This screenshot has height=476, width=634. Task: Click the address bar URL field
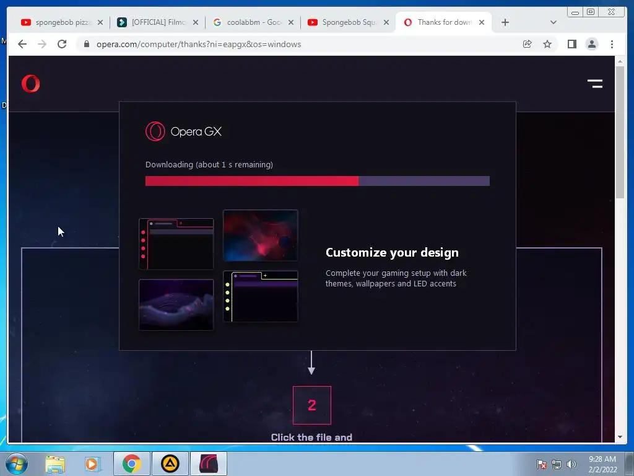[299, 44]
